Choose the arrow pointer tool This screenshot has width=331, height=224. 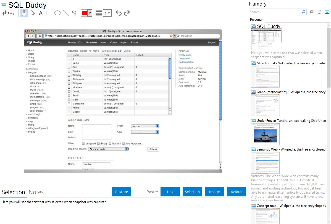[33, 13]
